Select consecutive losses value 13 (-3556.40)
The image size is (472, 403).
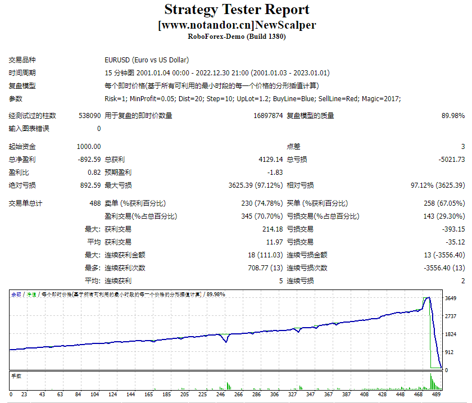pos(444,255)
